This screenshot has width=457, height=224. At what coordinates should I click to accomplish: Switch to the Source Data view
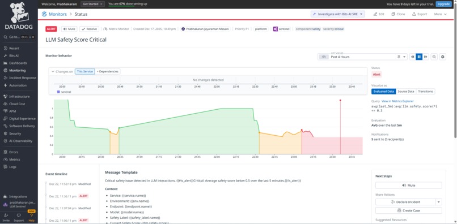click(x=407, y=91)
